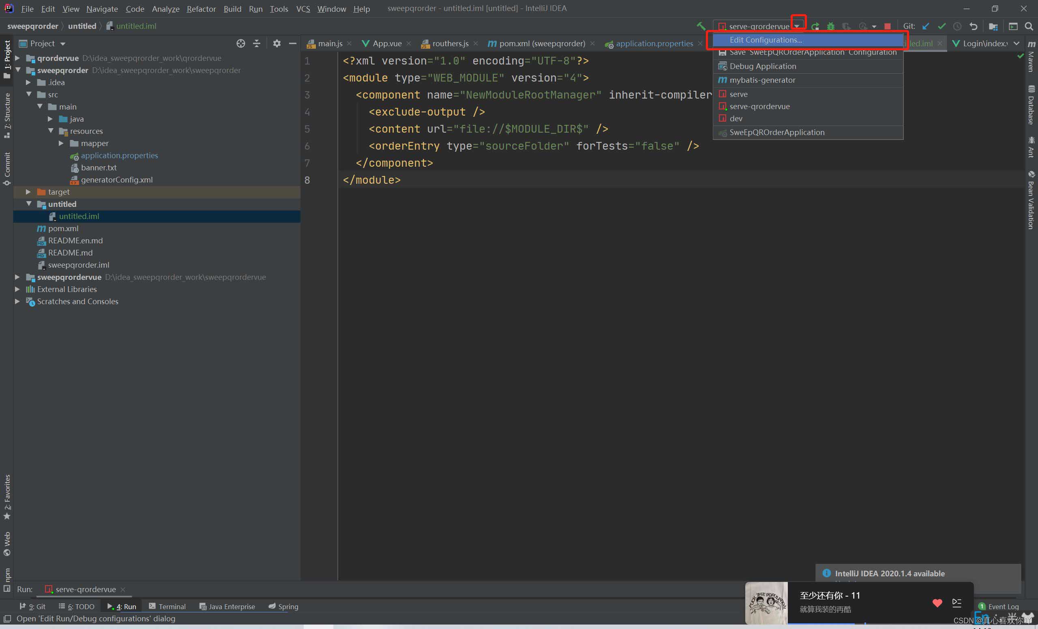1038x629 pixels.
Task: Open the VCS menu
Action: pos(303,9)
